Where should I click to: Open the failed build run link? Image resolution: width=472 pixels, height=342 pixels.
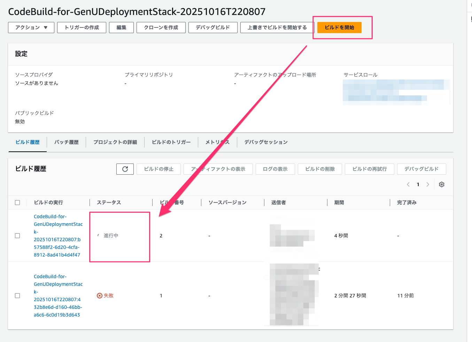point(57,296)
